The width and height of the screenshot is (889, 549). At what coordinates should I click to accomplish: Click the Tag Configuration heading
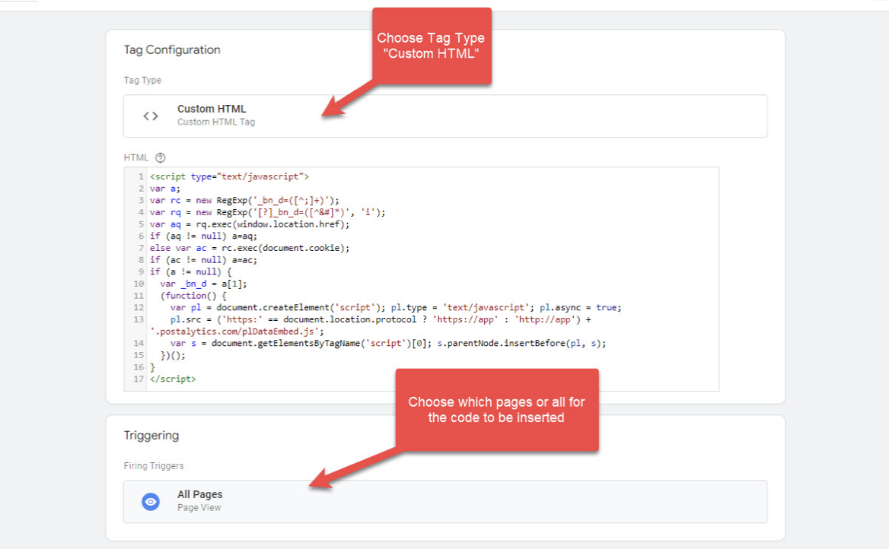click(172, 50)
